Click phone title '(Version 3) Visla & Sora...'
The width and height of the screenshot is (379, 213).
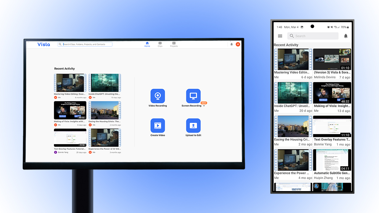pos(332,72)
